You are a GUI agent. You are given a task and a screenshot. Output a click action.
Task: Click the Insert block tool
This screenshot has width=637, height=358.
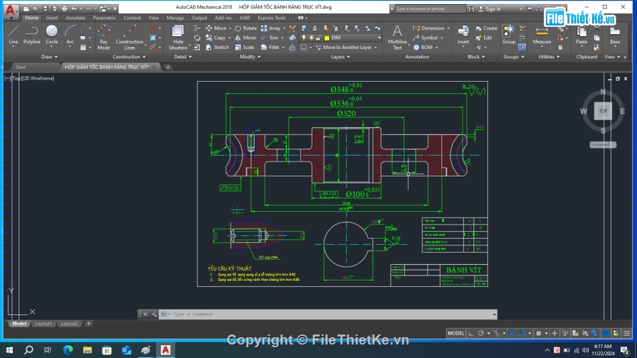click(463, 35)
